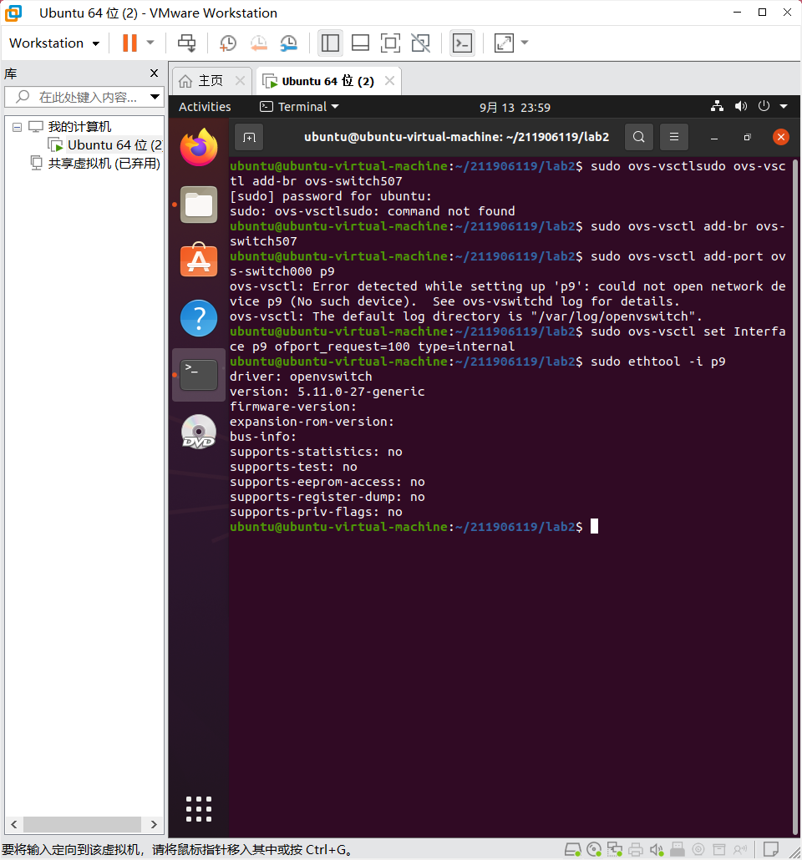Click the library horizontal scrollbar thumb
Screen dimensions: 802x860
83,824
